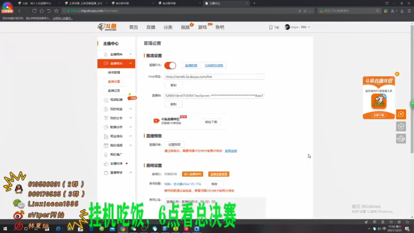Click 修改 next to room title
Screen dimensions: 414x233
coord(214,184)
